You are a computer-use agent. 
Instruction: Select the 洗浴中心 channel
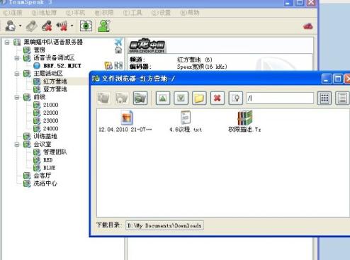[x=45, y=183]
